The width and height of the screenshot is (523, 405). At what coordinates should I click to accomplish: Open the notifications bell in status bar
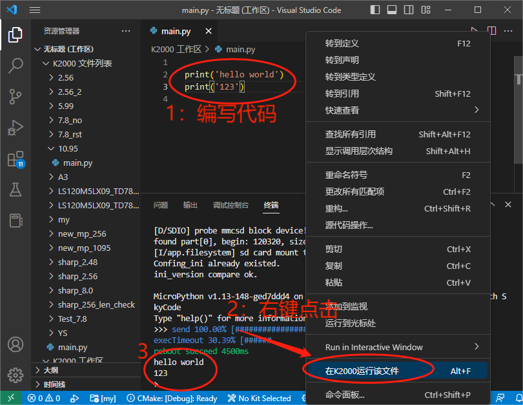pyautogui.click(x=518, y=399)
